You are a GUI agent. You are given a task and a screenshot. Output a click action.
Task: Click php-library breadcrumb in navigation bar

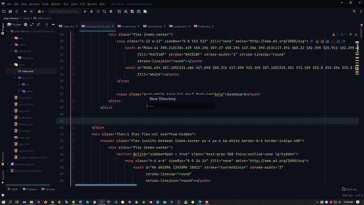11,18
